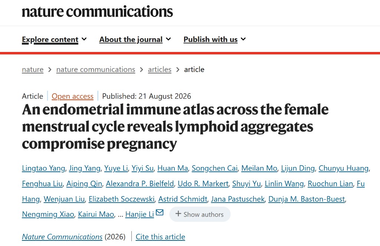Expand the Explore content dropdown chevron
380x246 pixels.
pyautogui.click(x=84, y=39)
